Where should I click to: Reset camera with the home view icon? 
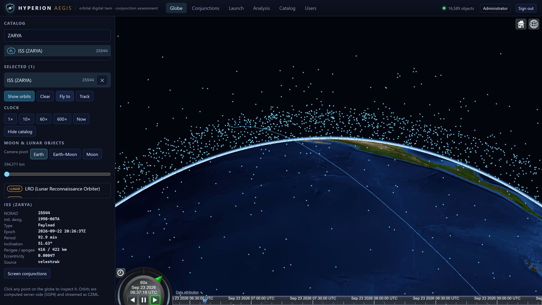[x=521, y=24]
